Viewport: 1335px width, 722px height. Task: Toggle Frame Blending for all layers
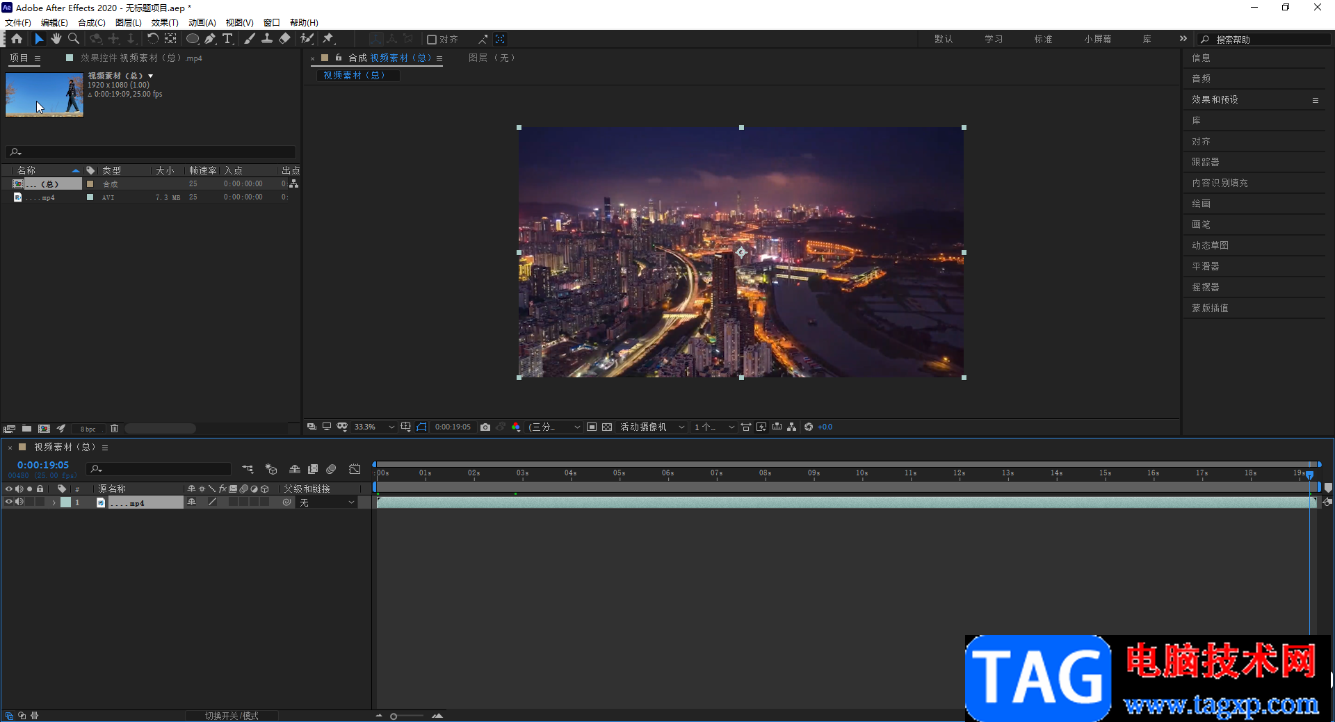point(313,469)
